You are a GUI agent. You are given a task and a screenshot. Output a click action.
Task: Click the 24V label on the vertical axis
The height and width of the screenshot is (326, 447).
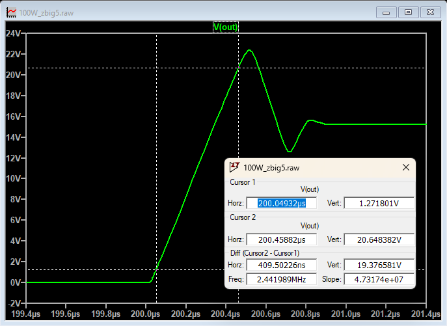click(x=13, y=34)
